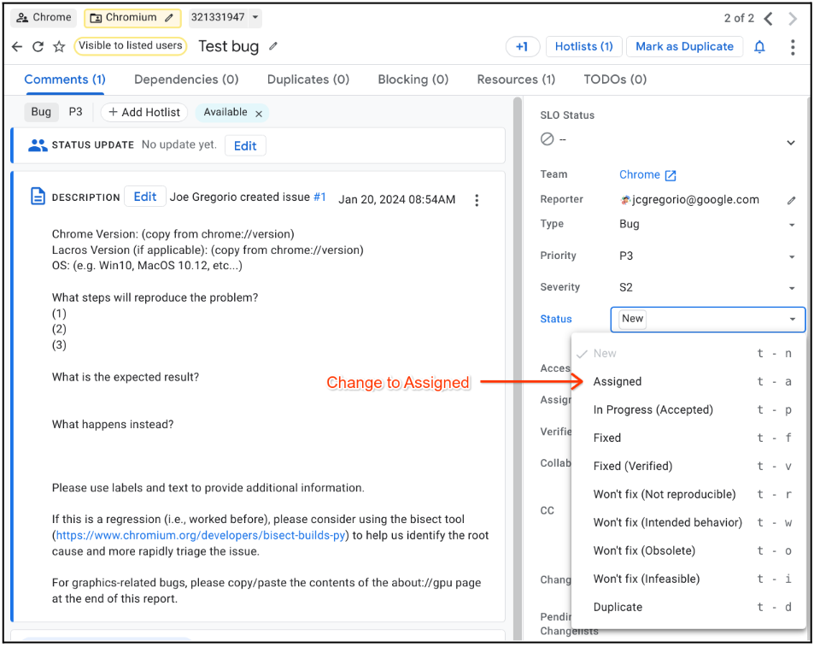
Task: Open the notification bell icon
Action: [x=759, y=47]
